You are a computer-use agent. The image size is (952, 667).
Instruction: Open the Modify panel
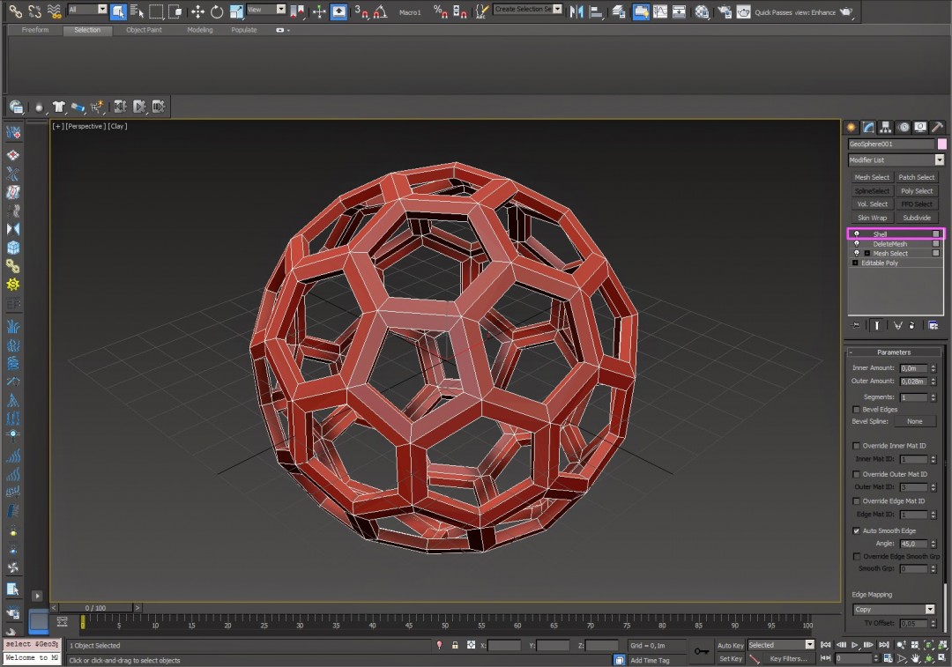click(867, 127)
